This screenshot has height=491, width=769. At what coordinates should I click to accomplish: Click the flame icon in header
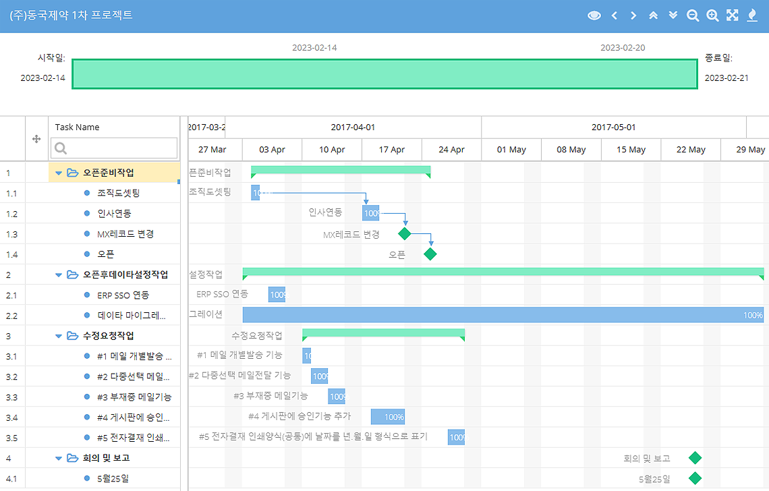coord(752,16)
